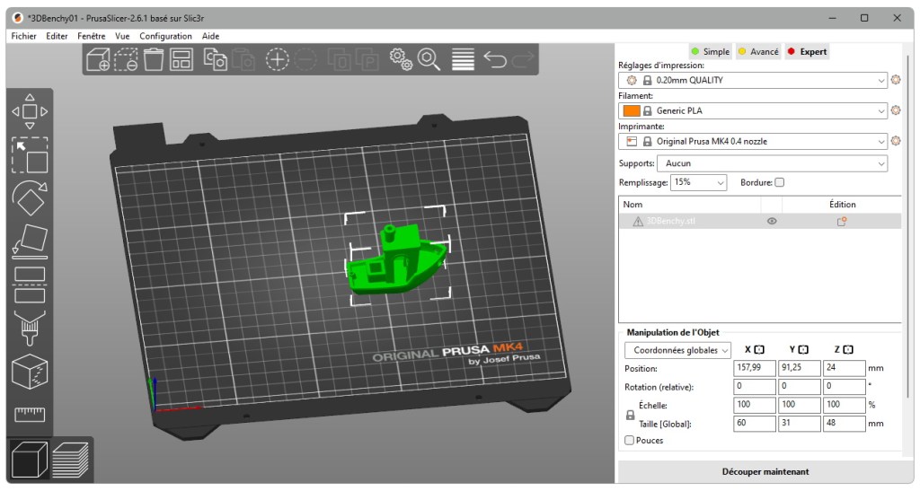This screenshot has height=491, width=920.
Task: Click the orange filament color swatch
Action: [632, 110]
